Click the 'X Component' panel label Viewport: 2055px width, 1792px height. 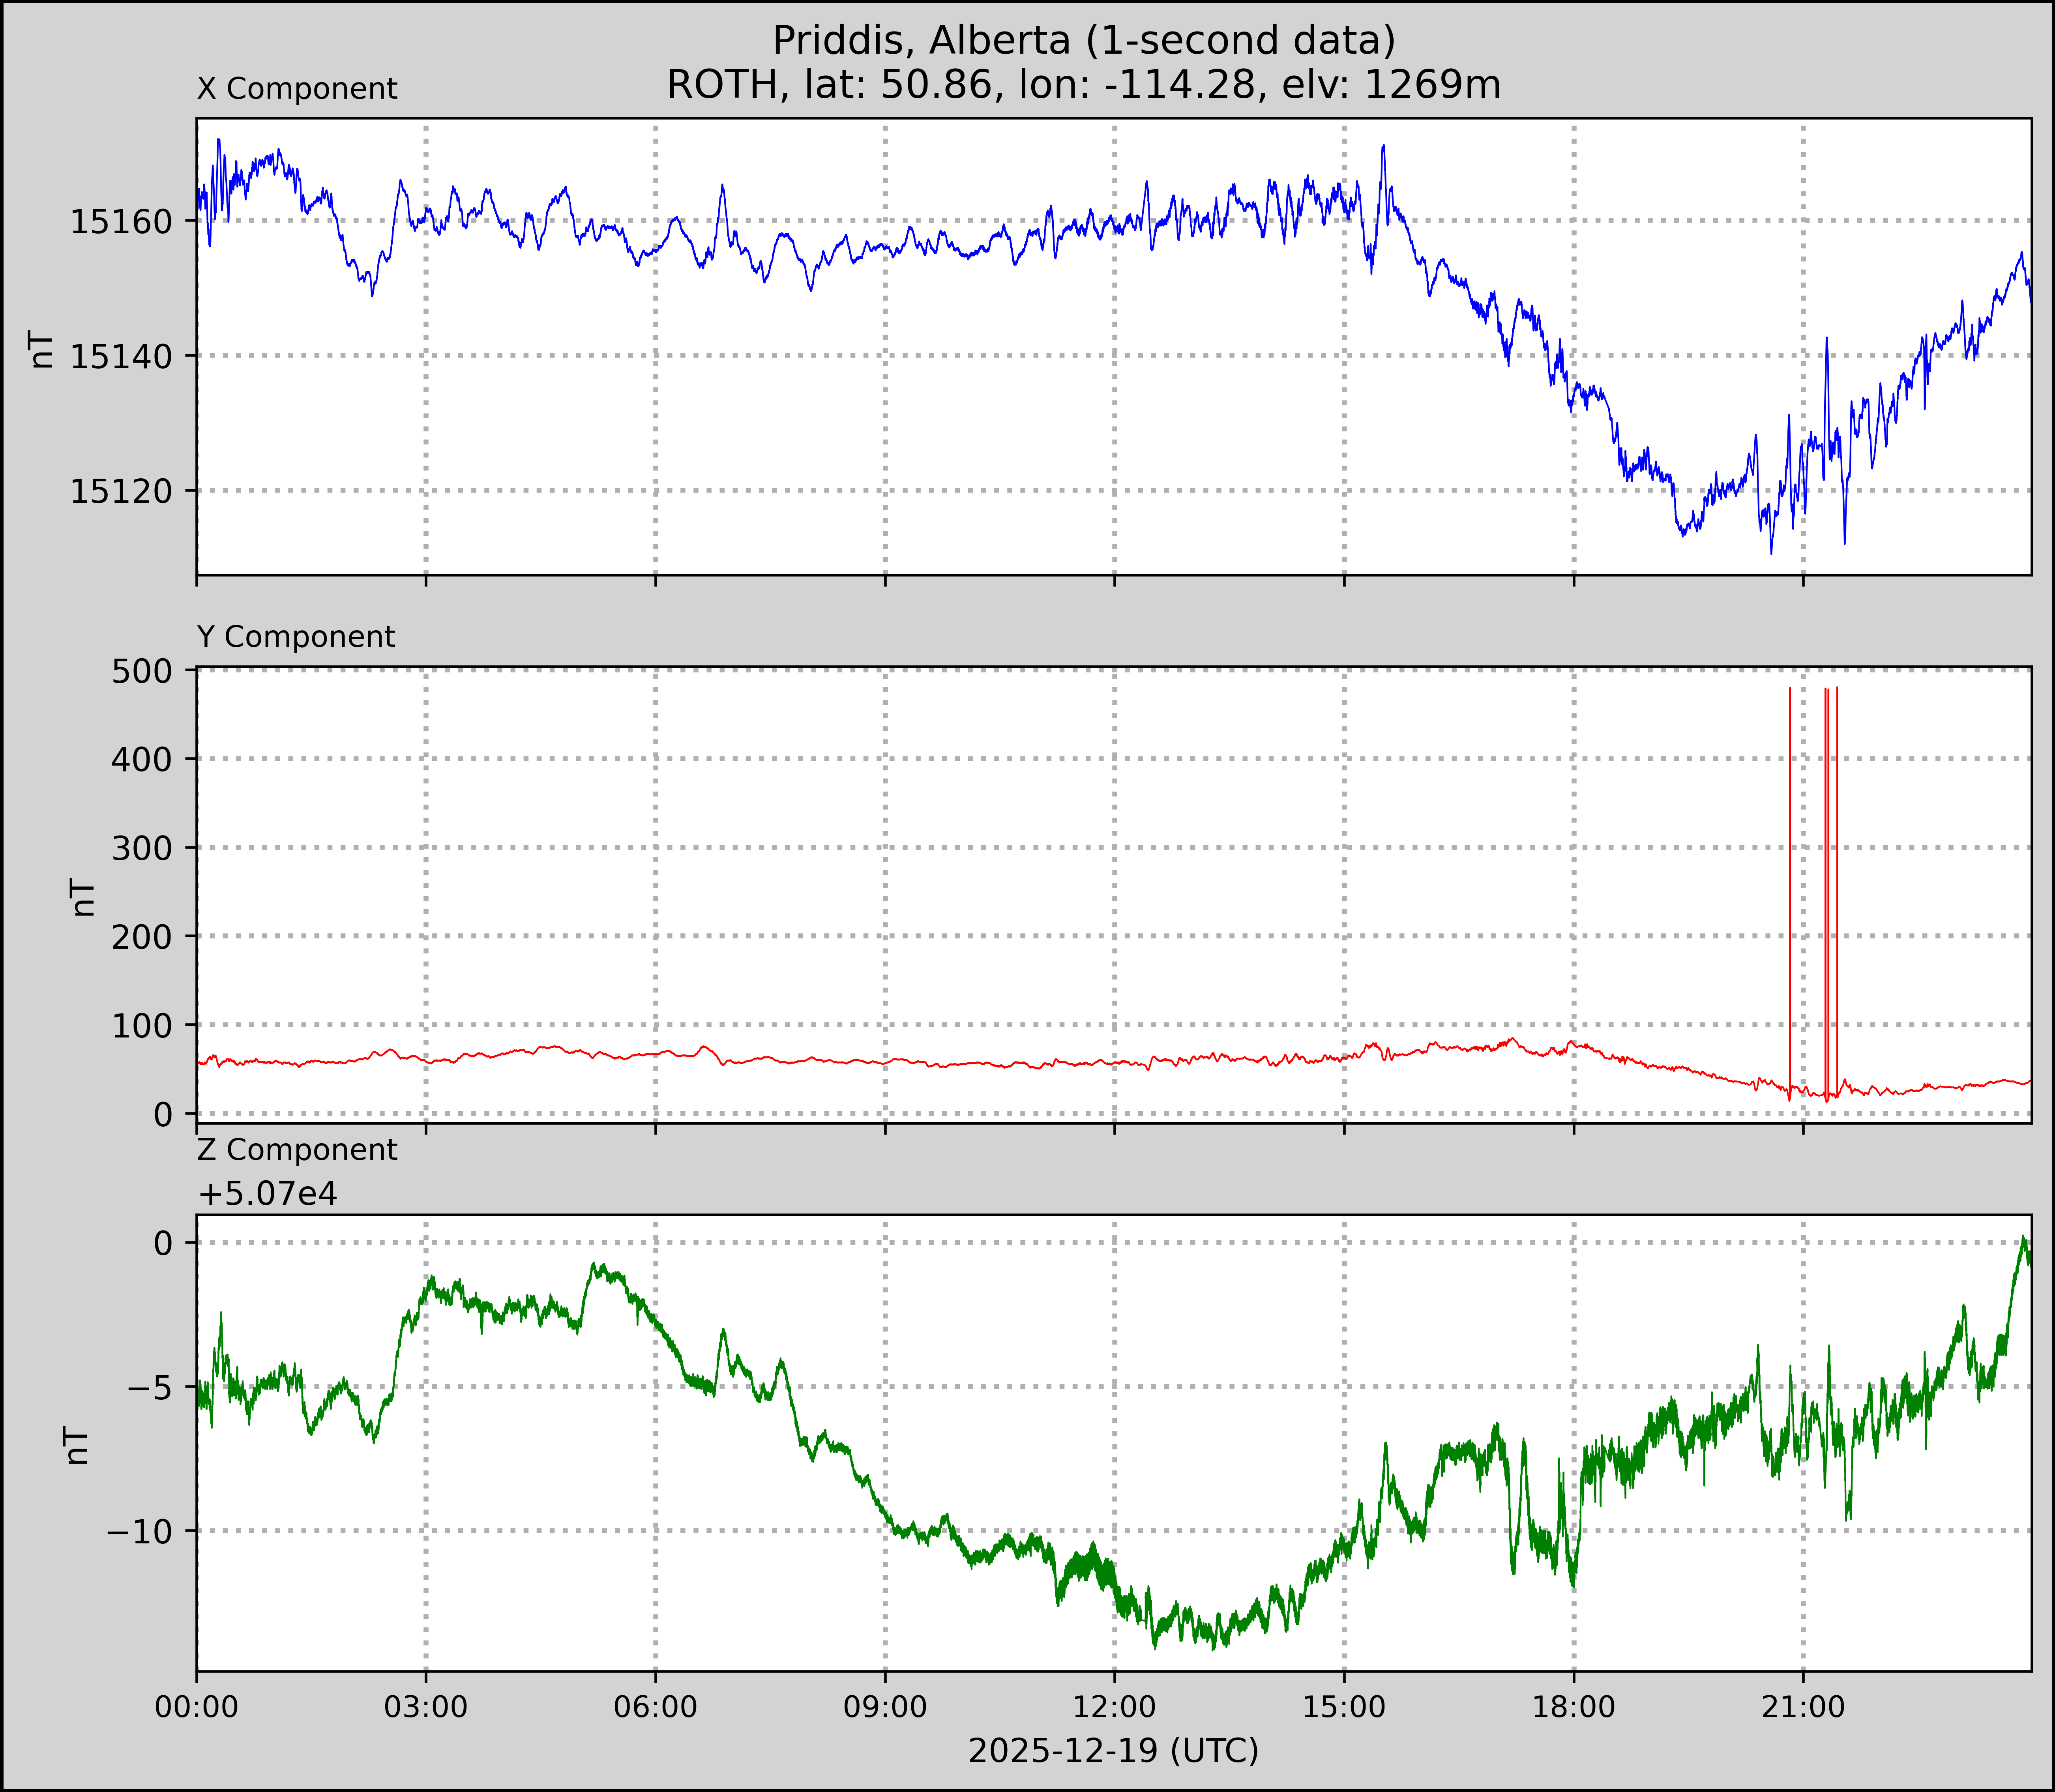point(297,89)
